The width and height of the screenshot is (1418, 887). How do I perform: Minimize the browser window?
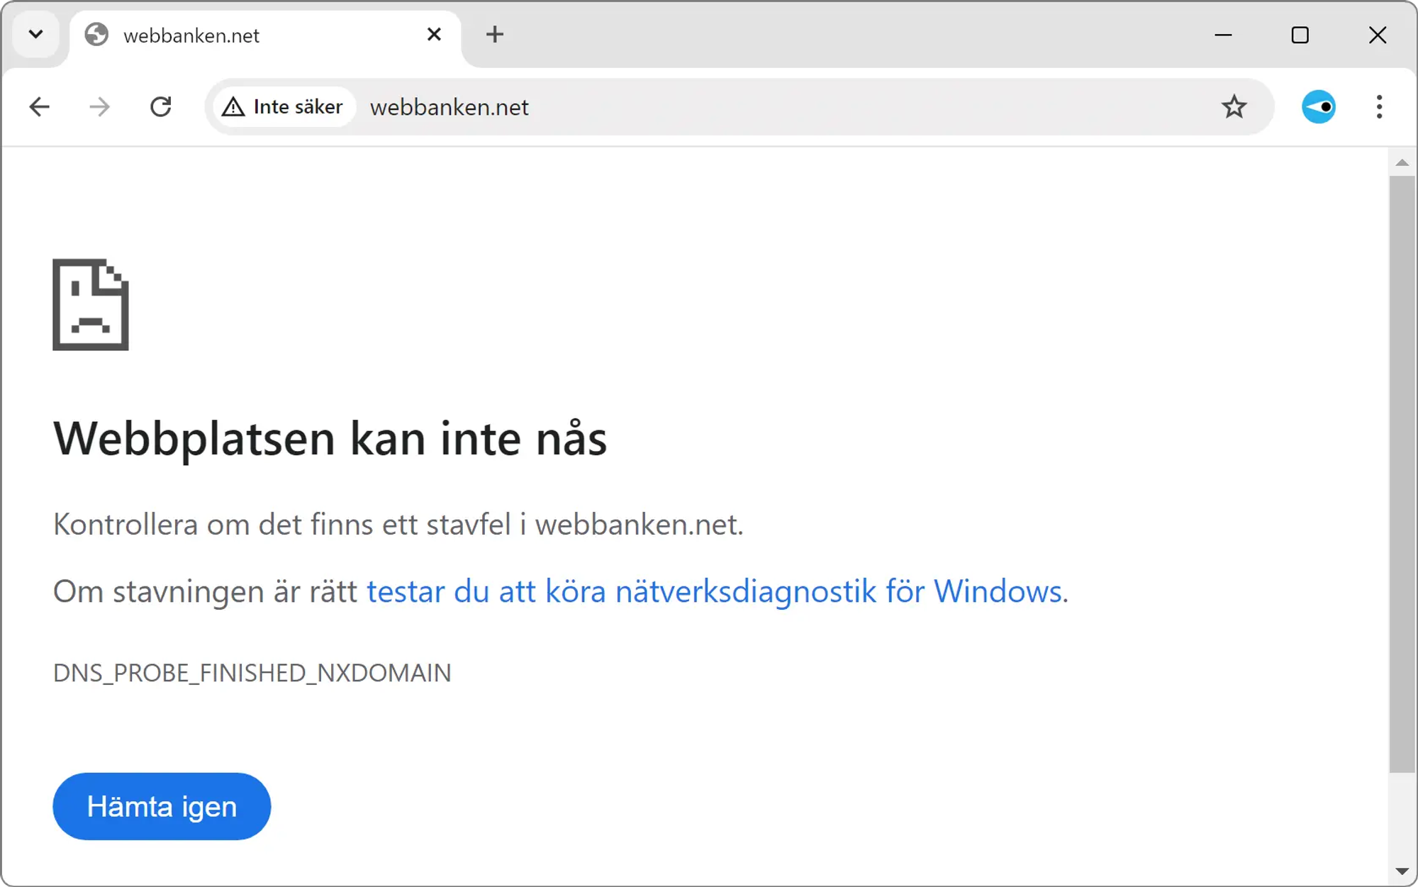(1223, 35)
